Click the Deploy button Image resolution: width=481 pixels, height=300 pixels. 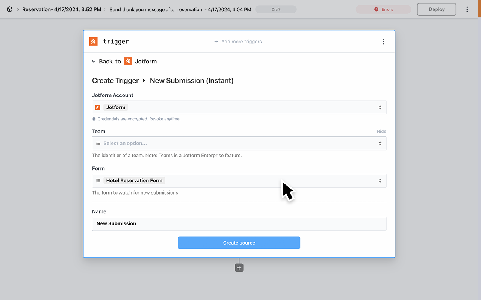[x=436, y=9]
